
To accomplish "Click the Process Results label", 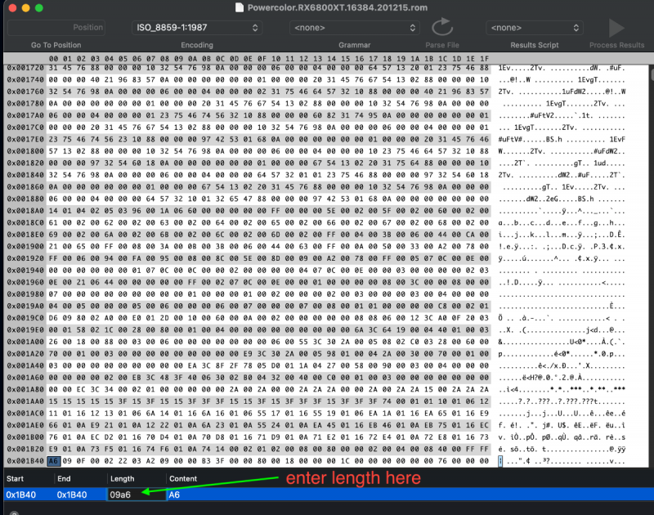I will tap(616, 45).
